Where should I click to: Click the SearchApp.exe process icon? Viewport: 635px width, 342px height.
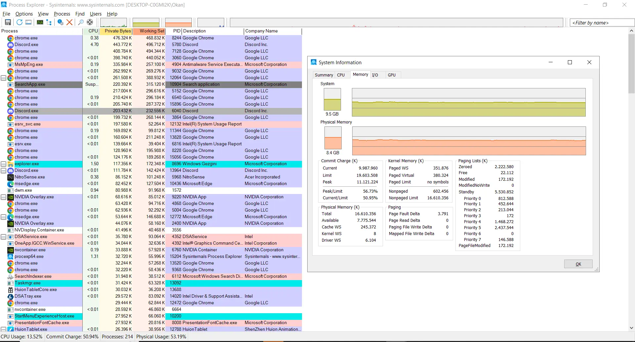pos(11,84)
